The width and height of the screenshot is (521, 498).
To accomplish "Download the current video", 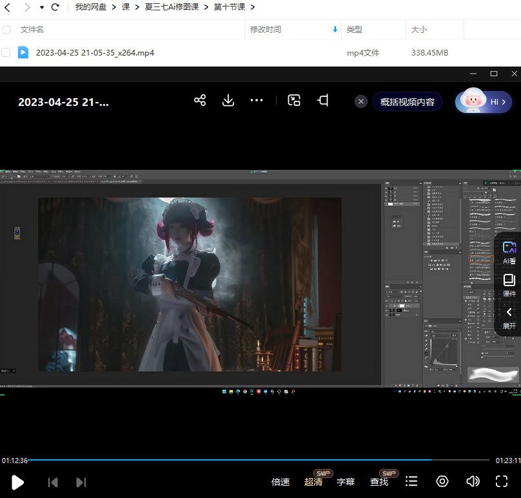I will point(228,100).
